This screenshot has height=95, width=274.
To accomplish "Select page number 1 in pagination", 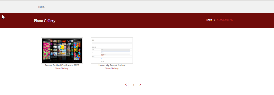I will click(133, 85).
